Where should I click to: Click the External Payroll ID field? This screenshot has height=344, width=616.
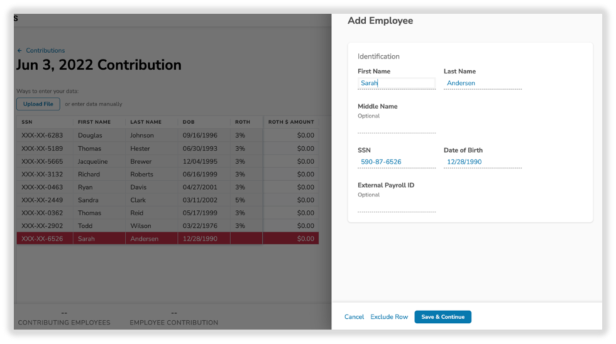click(x=396, y=207)
